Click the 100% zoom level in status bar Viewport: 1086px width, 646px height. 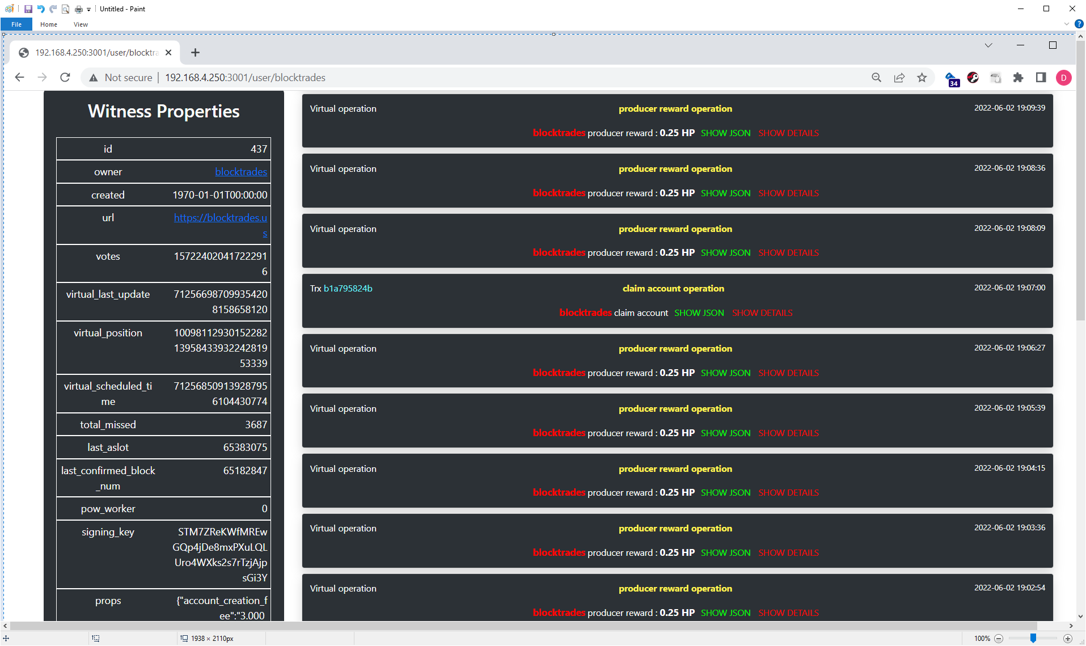pyautogui.click(x=982, y=639)
